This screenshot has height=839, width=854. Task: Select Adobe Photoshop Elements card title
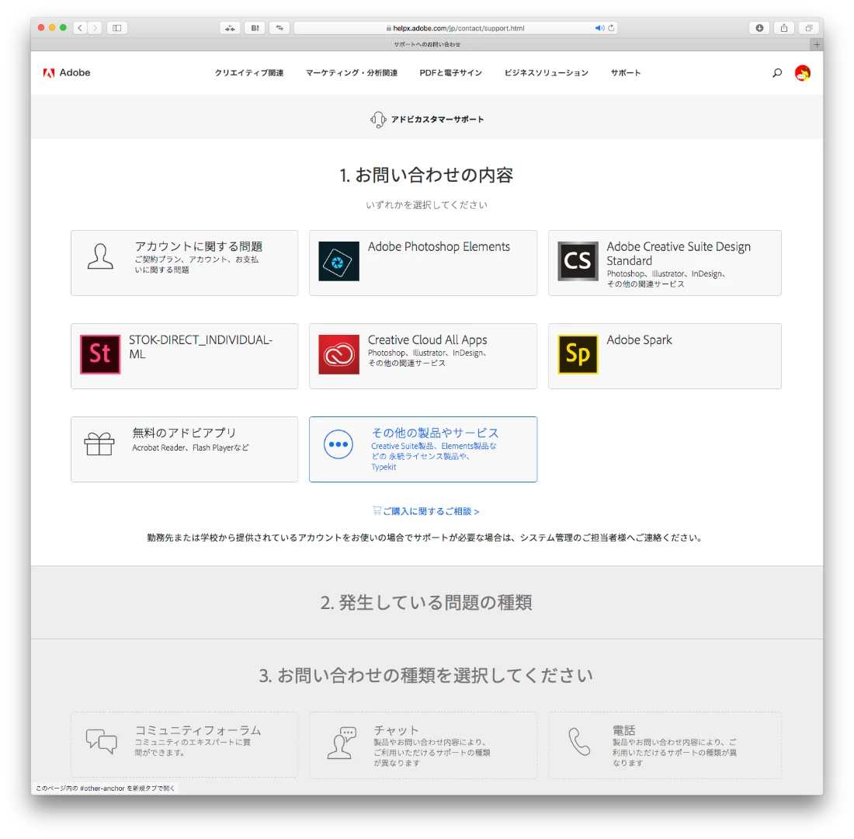439,247
